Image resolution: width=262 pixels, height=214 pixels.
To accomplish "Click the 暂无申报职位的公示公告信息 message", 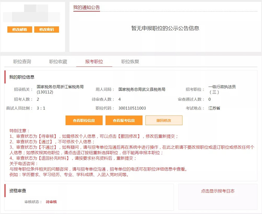I will [x=165, y=28].
